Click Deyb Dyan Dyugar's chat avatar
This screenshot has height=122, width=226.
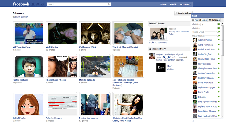tap(195, 87)
